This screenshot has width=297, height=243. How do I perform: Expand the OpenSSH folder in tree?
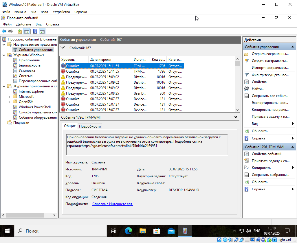click(x=10, y=102)
